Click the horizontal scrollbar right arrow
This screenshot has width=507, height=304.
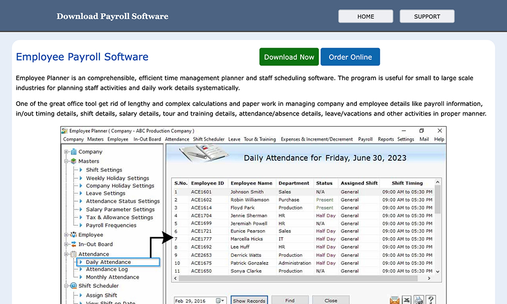click(429, 278)
